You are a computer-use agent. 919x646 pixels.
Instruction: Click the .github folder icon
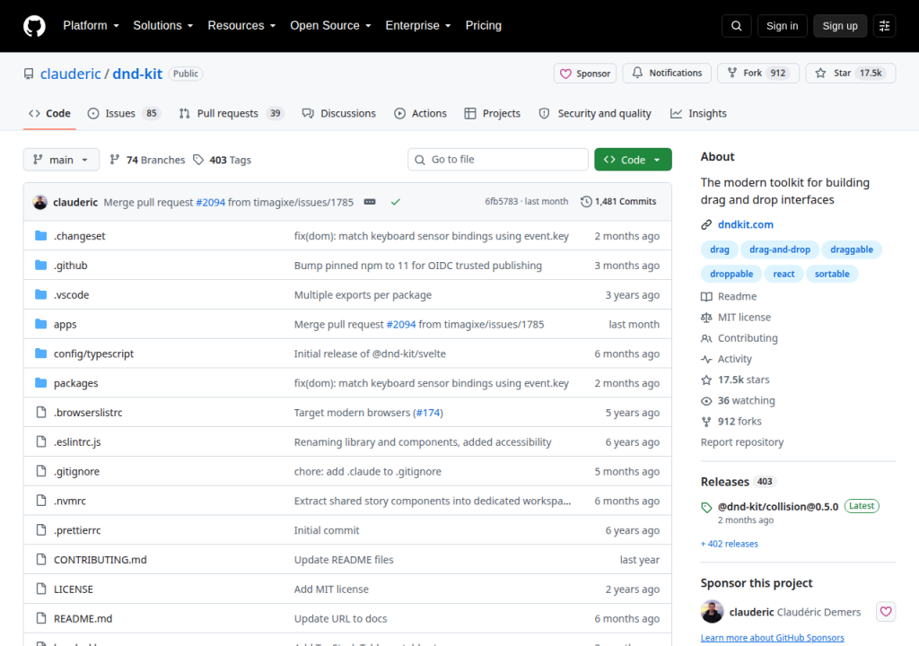point(40,265)
